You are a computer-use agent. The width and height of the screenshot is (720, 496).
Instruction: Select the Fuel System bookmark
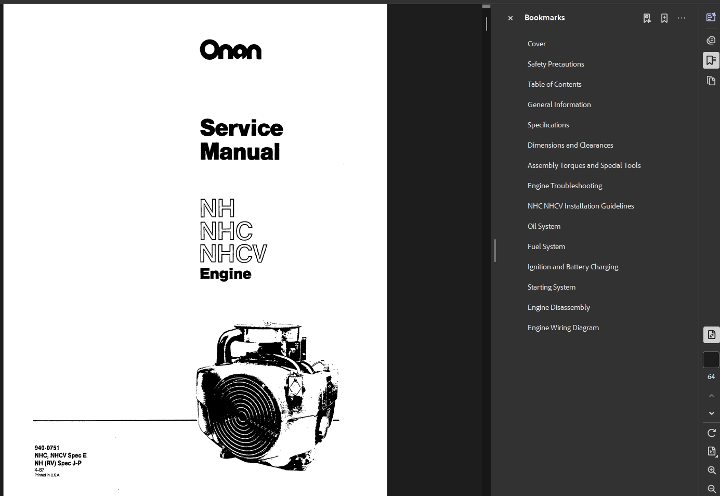[x=546, y=246]
